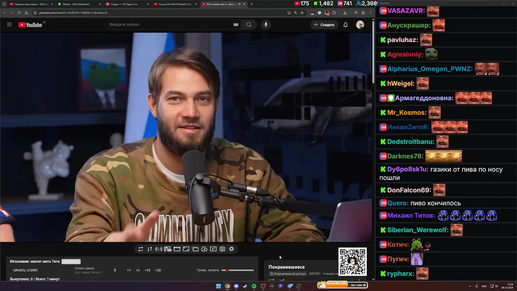
Task: Open Steam from the taskbar
Action: point(245,286)
